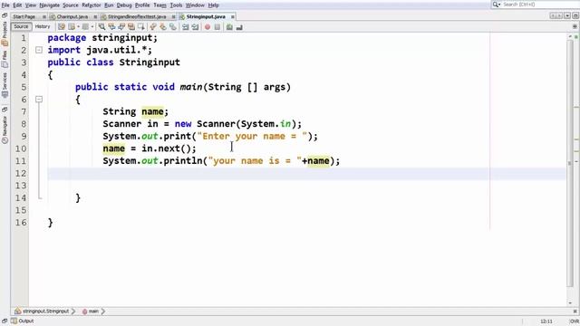Maximize the editor window button
The height and width of the screenshot is (326, 580).
point(575,16)
